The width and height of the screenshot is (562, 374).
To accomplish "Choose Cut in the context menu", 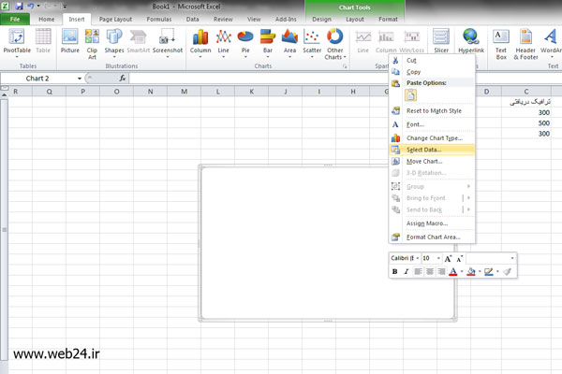I will coord(432,61).
